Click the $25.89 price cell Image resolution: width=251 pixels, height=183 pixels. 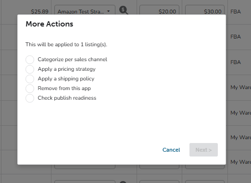(39, 12)
